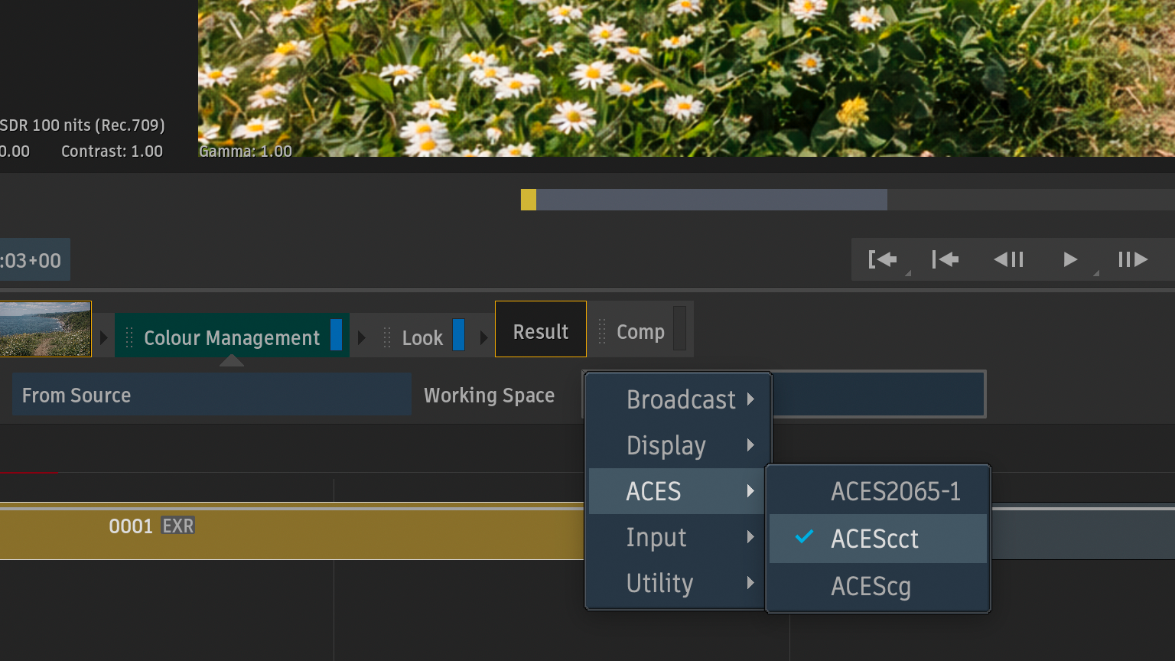Image resolution: width=1175 pixels, height=661 pixels.
Task: Jump to the start of the clip
Action: tap(946, 260)
